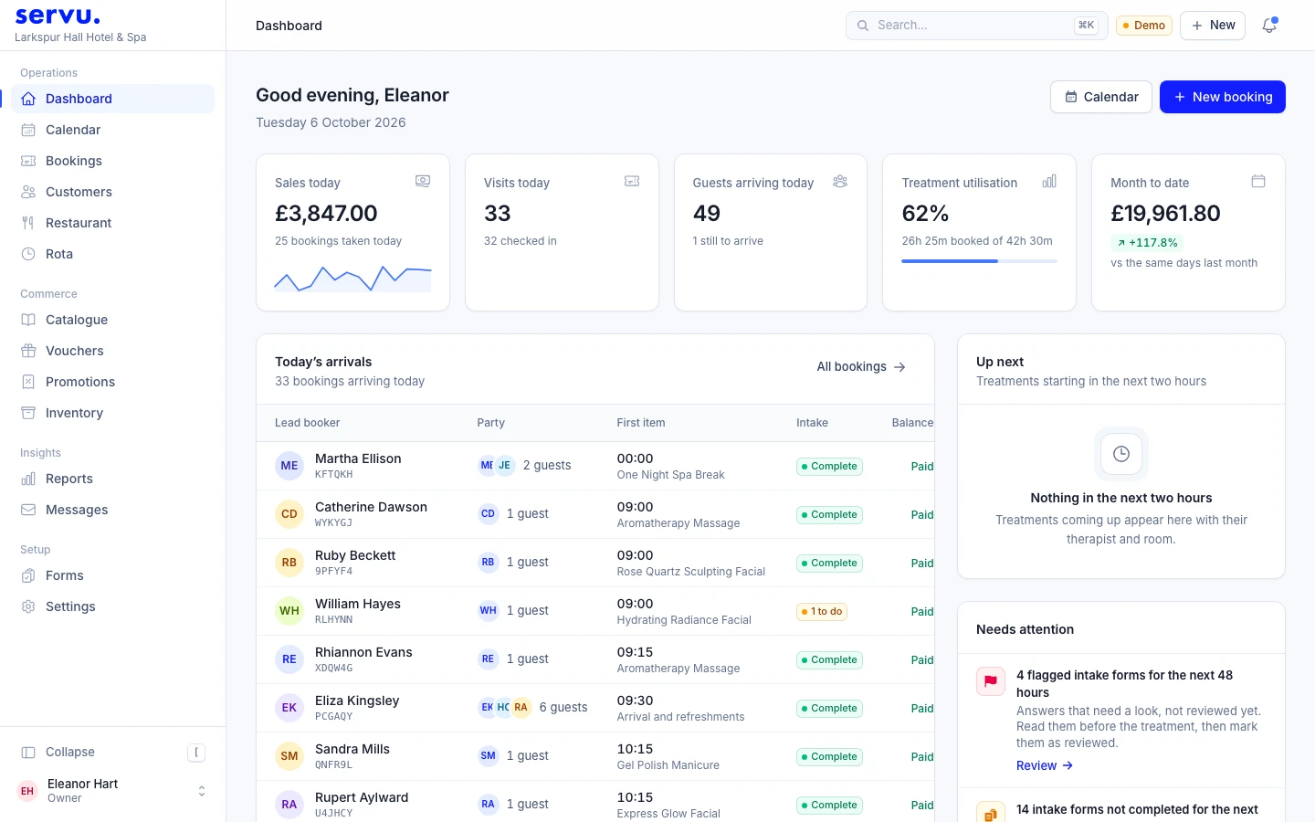Click the Rota clock icon

click(x=28, y=254)
